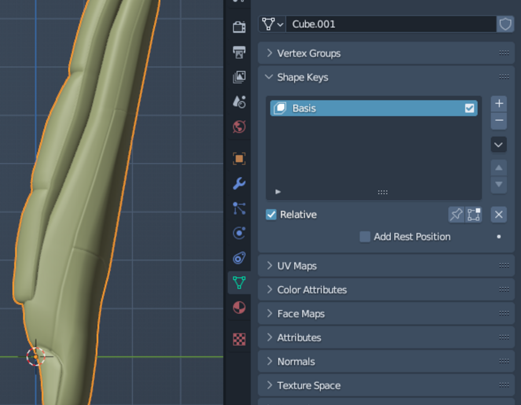Open the Render properties tab

pos(239,27)
